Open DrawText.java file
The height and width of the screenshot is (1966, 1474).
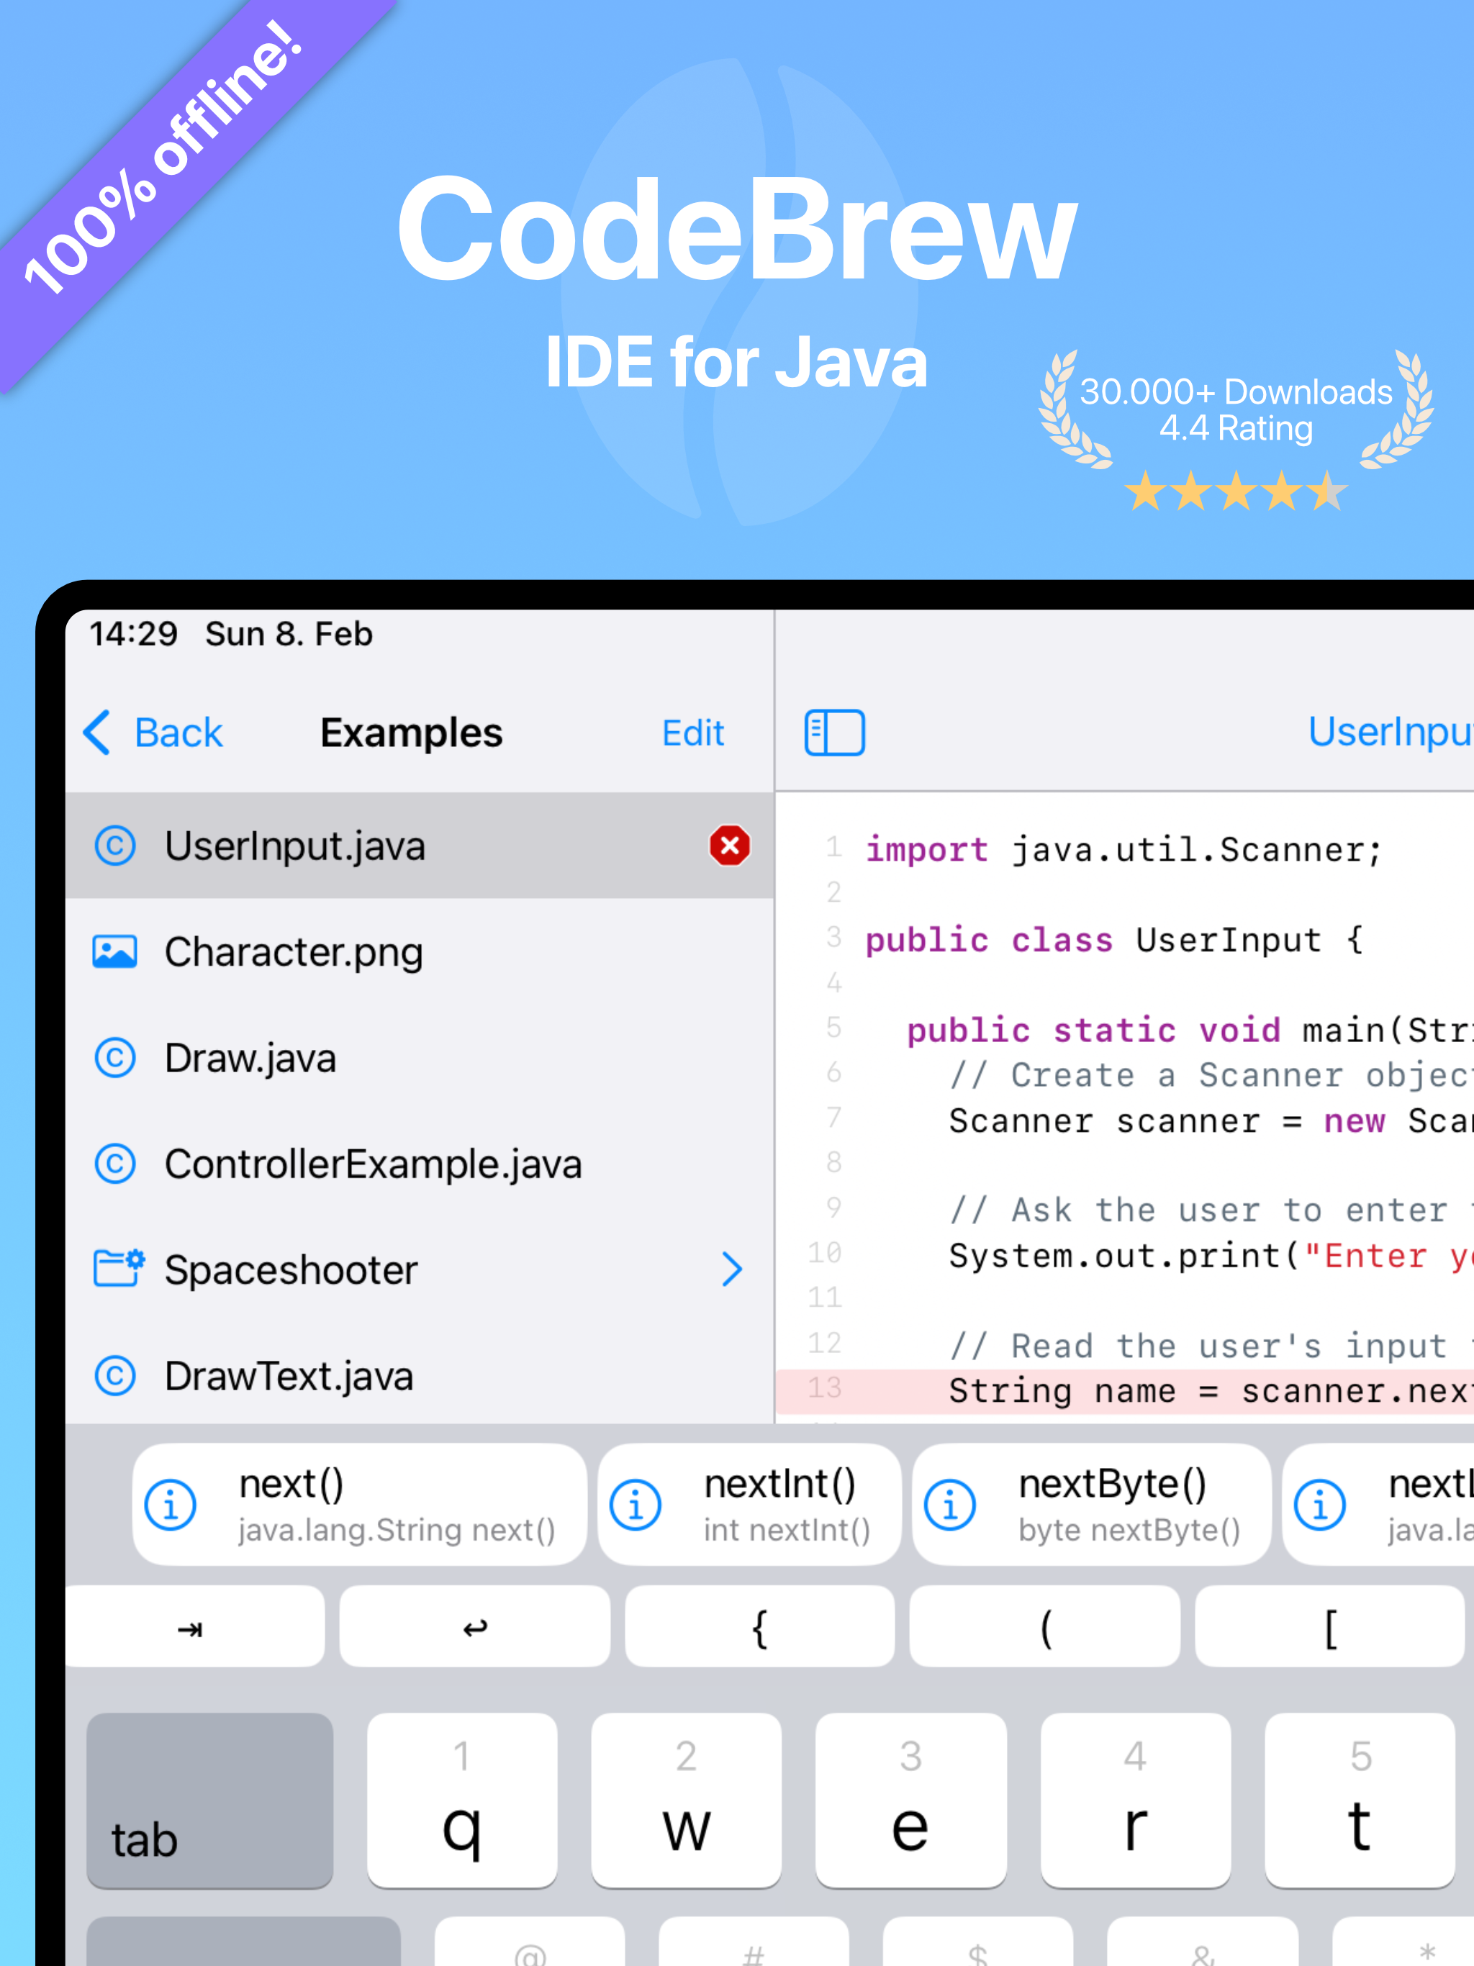click(420, 1376)
